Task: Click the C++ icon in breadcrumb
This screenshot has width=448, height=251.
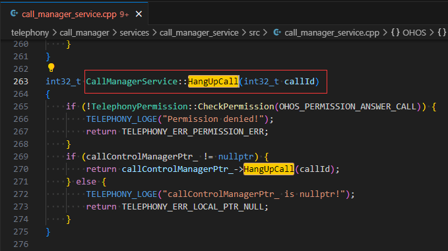Action: pos(277,32)
